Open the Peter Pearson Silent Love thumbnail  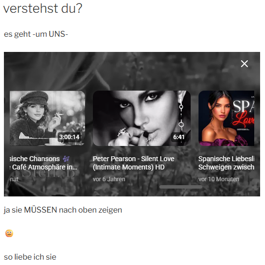[142, 118]
